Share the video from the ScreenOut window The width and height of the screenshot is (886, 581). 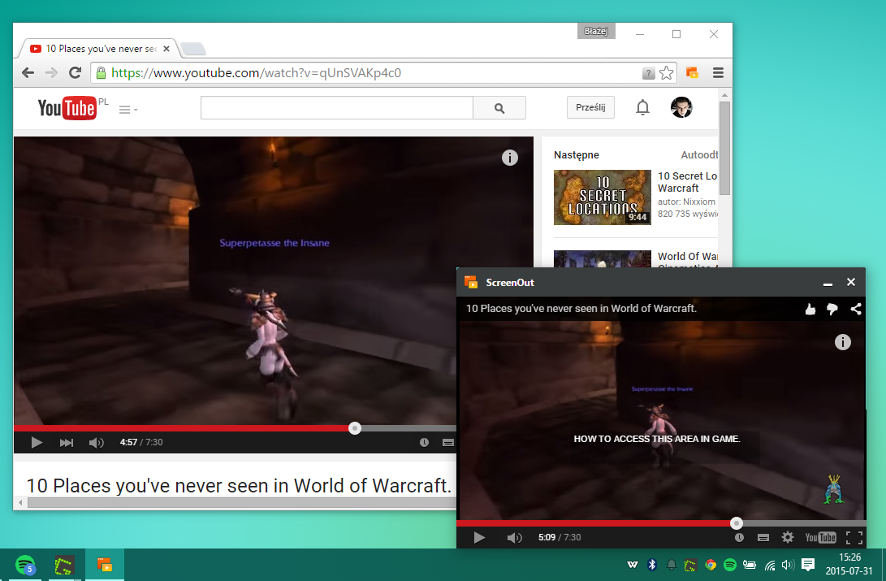[x=856, y=309]
